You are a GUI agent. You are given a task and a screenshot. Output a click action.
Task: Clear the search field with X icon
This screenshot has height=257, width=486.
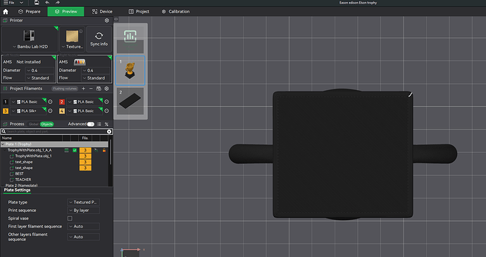109,132
